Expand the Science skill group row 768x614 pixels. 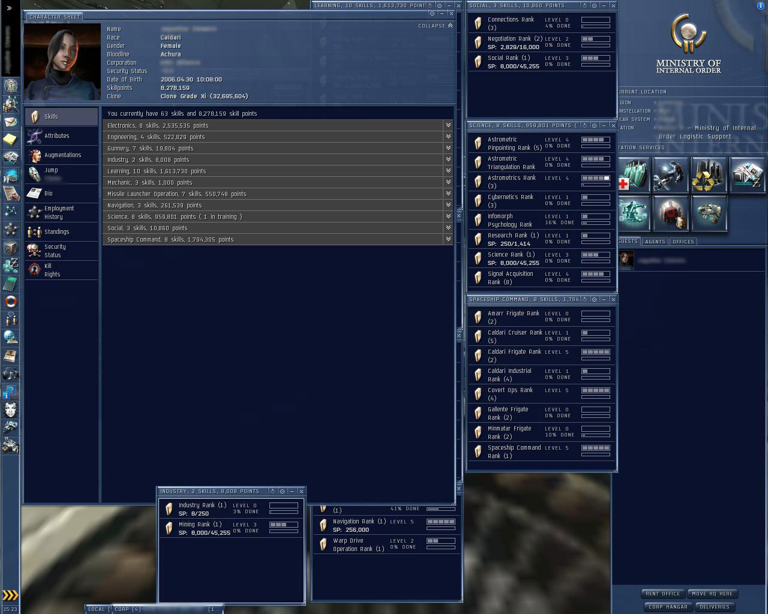[278, 216]
